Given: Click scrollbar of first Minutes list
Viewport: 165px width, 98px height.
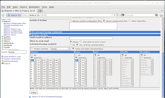Looking at the screenshot, I should pyautogui.click(x=35, y=73).
